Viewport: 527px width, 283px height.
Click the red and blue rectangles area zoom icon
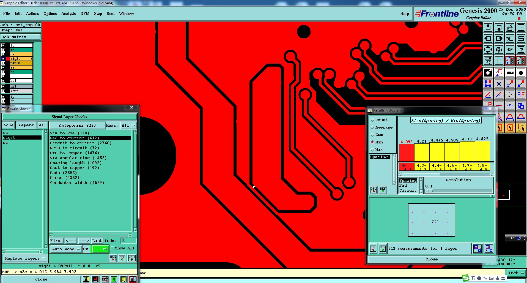499,73
